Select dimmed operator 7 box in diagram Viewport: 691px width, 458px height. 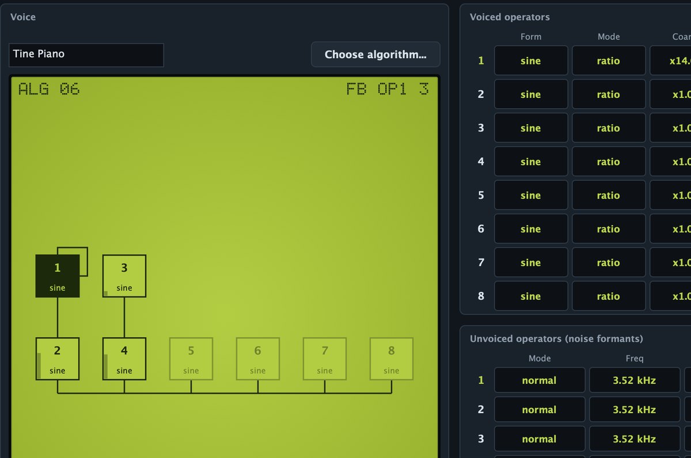[325, 358]
